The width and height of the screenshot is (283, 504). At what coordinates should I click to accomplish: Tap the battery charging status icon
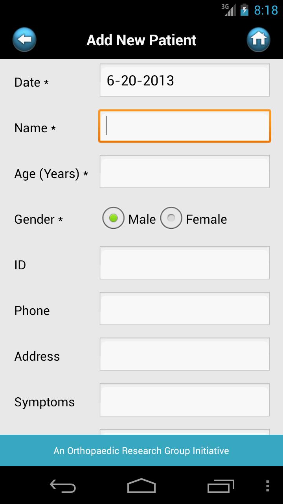pos(244,9)
